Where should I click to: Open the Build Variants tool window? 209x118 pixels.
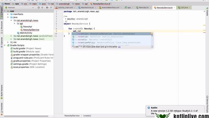click(2, 92)
